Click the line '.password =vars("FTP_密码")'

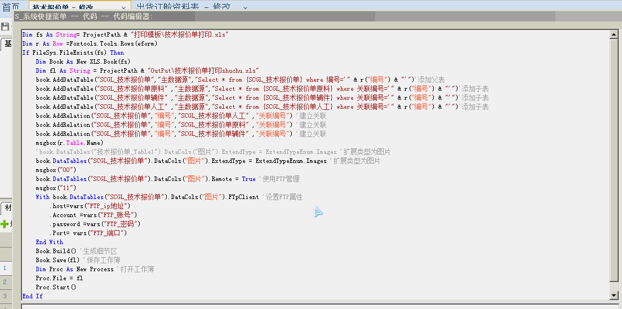tap(95, 224)
